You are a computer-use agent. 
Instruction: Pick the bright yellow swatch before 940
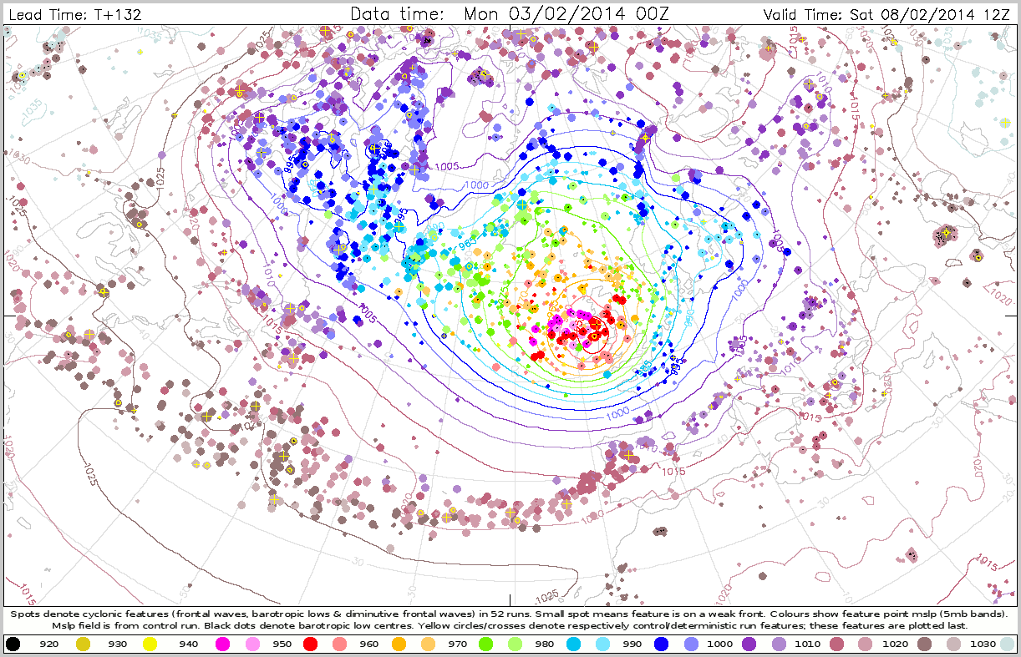point(150,644)
